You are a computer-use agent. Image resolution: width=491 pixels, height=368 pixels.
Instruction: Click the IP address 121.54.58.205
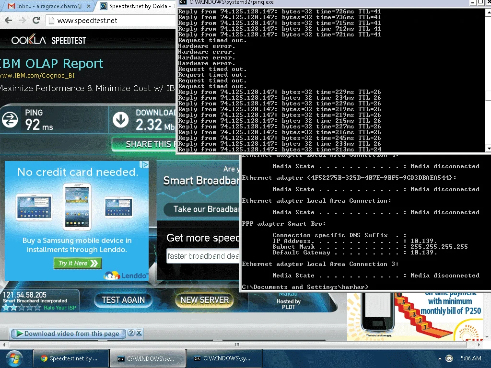click(x=24, y=295)
